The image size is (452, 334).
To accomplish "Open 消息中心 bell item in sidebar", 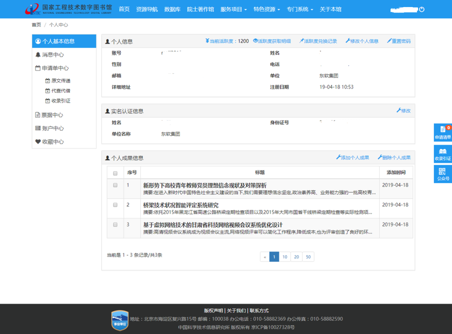I will click(x=49, y=55).
